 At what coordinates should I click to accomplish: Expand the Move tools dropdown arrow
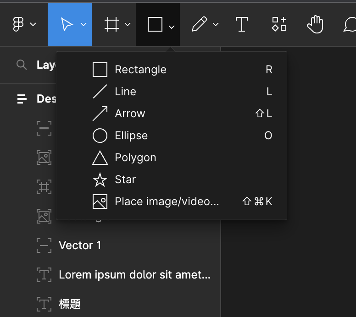pyautogui.click(x=83, y=25)
